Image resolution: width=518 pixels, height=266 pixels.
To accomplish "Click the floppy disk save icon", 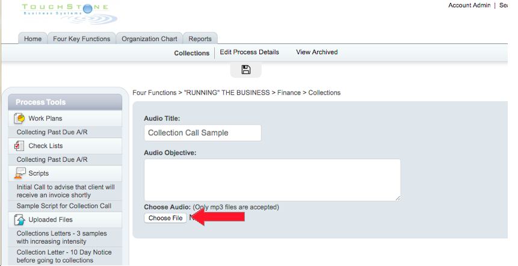I will [246, 69].
